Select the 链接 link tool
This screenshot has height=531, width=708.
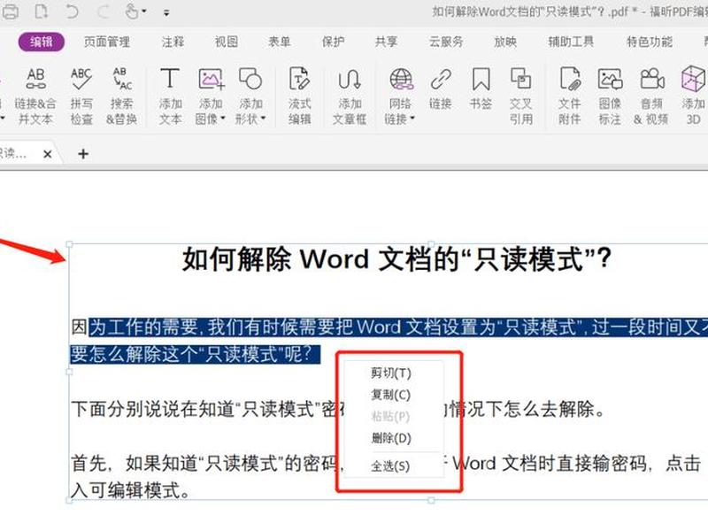pos(440,89)
